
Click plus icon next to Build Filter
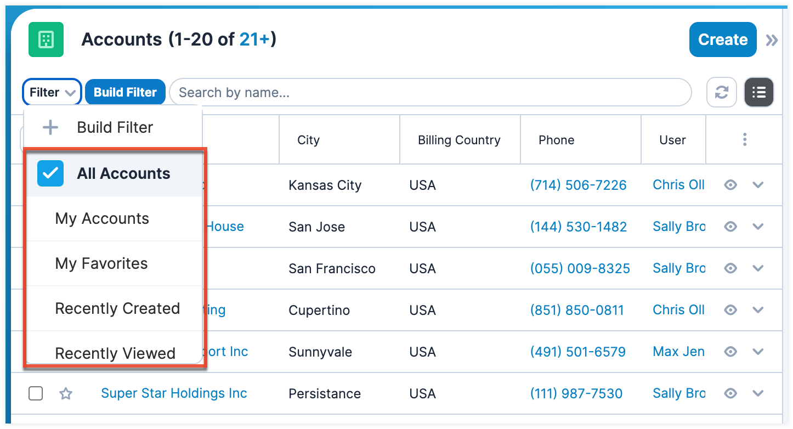(x=50, y=128)
